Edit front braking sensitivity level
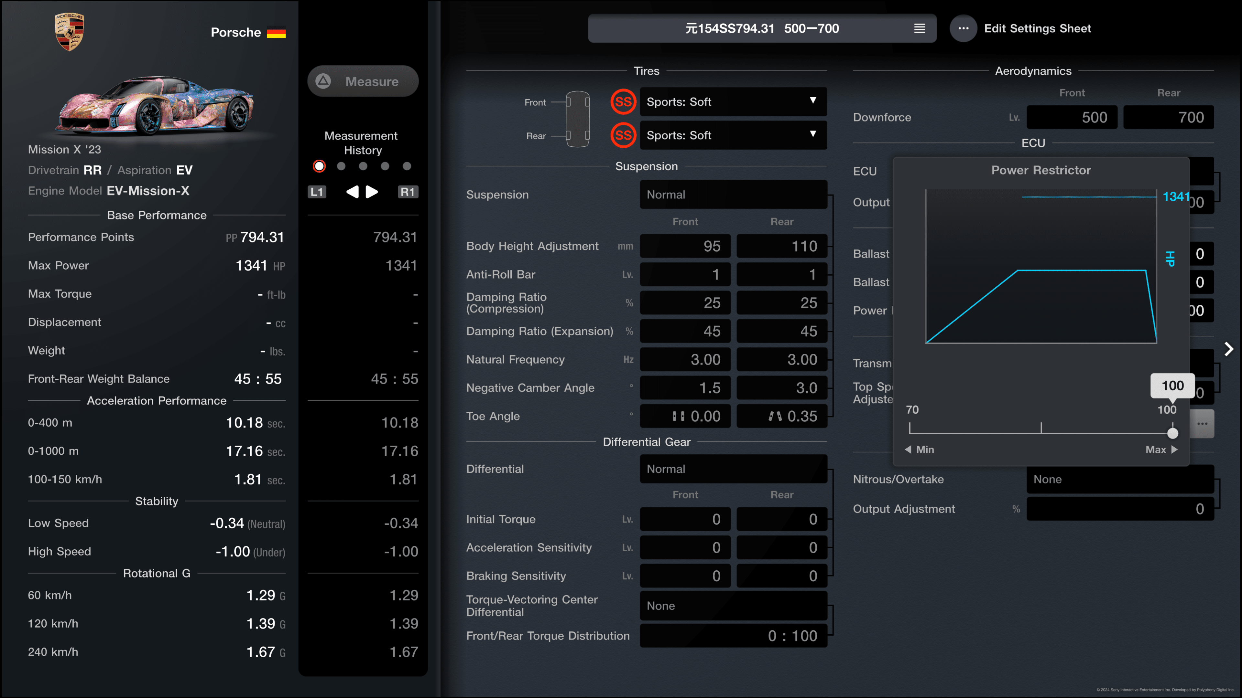This screenshot has width=1242, height=698. [x=685, y=576]
